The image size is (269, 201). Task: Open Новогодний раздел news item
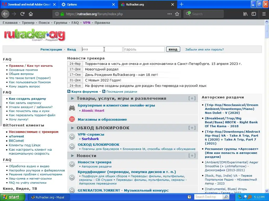click(x=102, y=69)
